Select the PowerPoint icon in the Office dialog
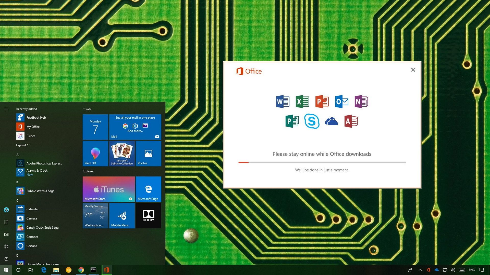 coord(322,101)
